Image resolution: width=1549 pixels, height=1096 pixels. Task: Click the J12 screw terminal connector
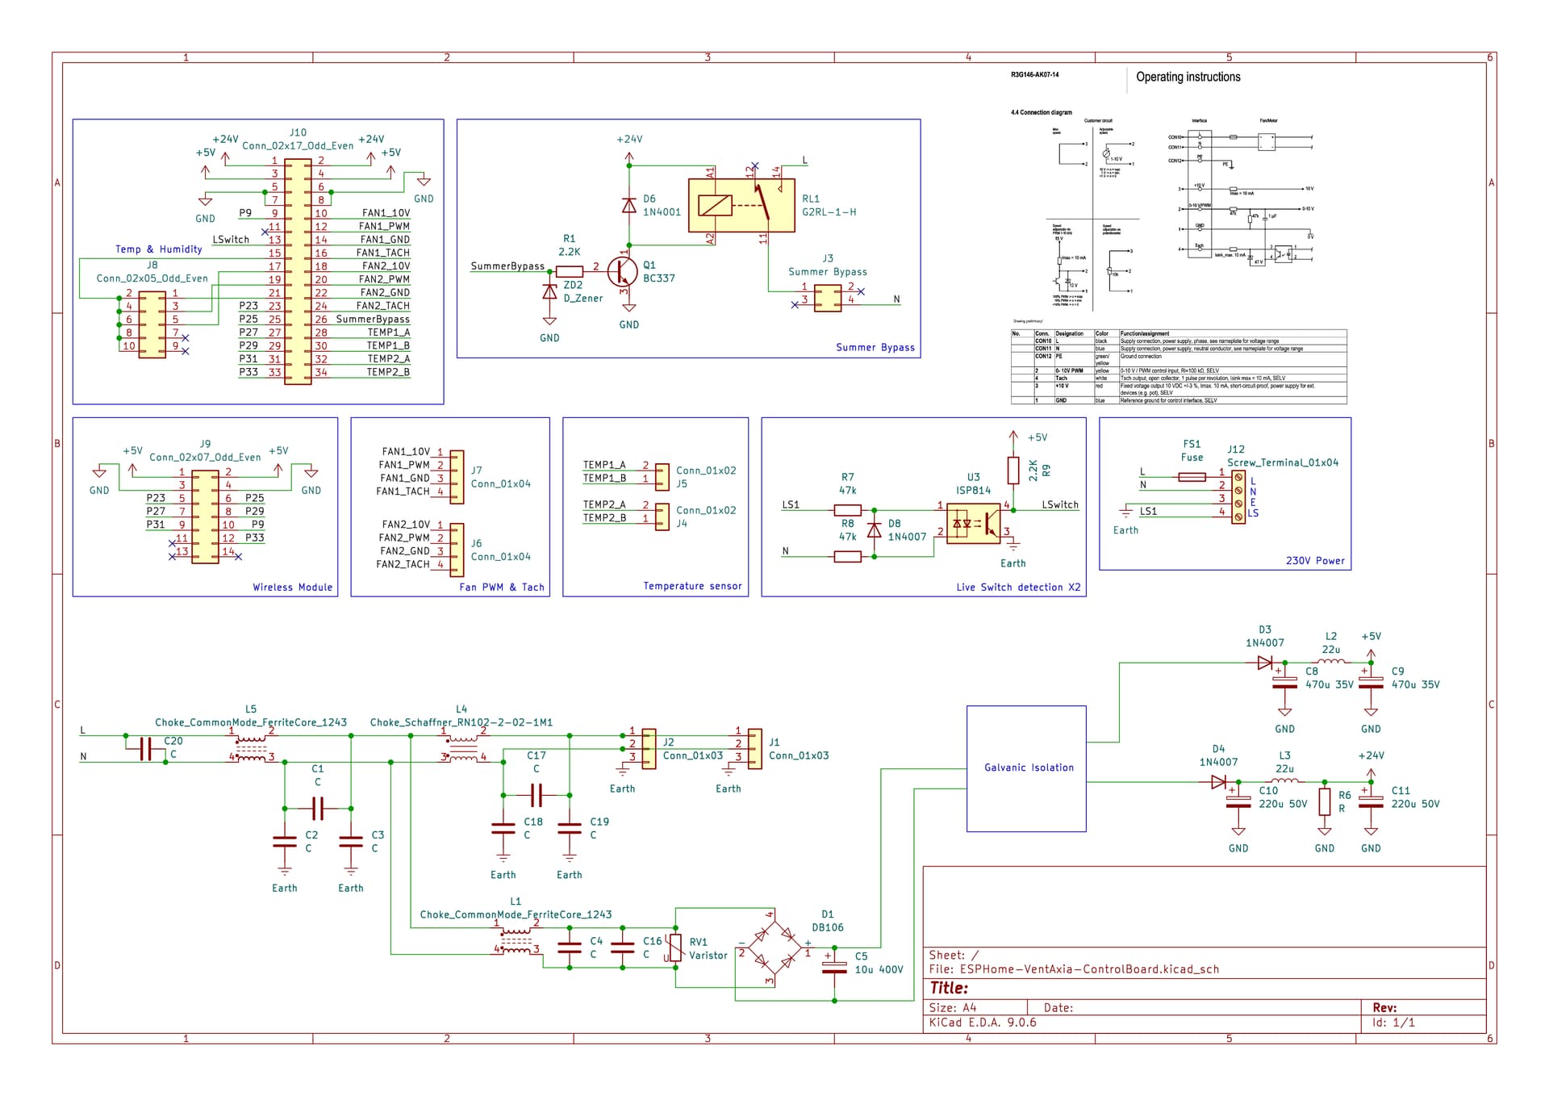click(1238, 497)
